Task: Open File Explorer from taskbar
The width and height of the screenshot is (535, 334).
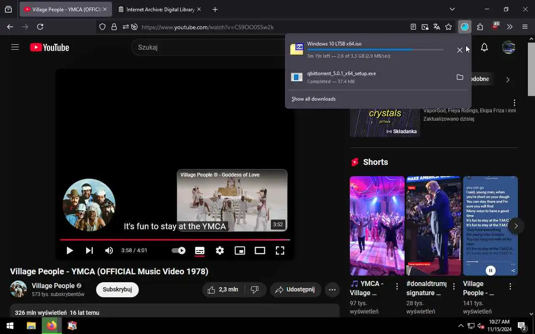Action: [x=31, y=326]
